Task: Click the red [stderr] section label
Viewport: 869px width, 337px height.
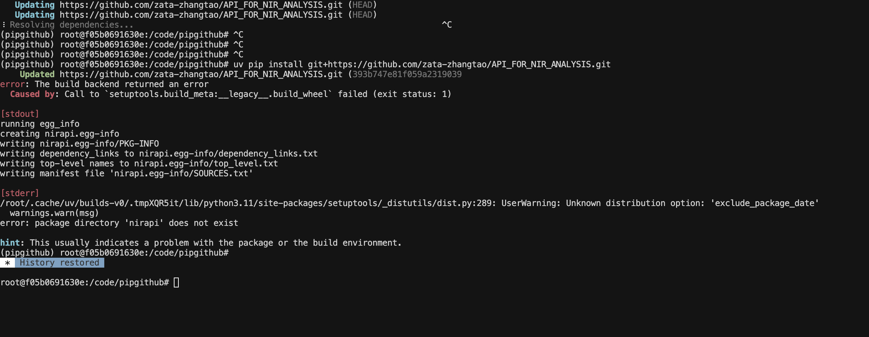Action: [x=20, y=193]
